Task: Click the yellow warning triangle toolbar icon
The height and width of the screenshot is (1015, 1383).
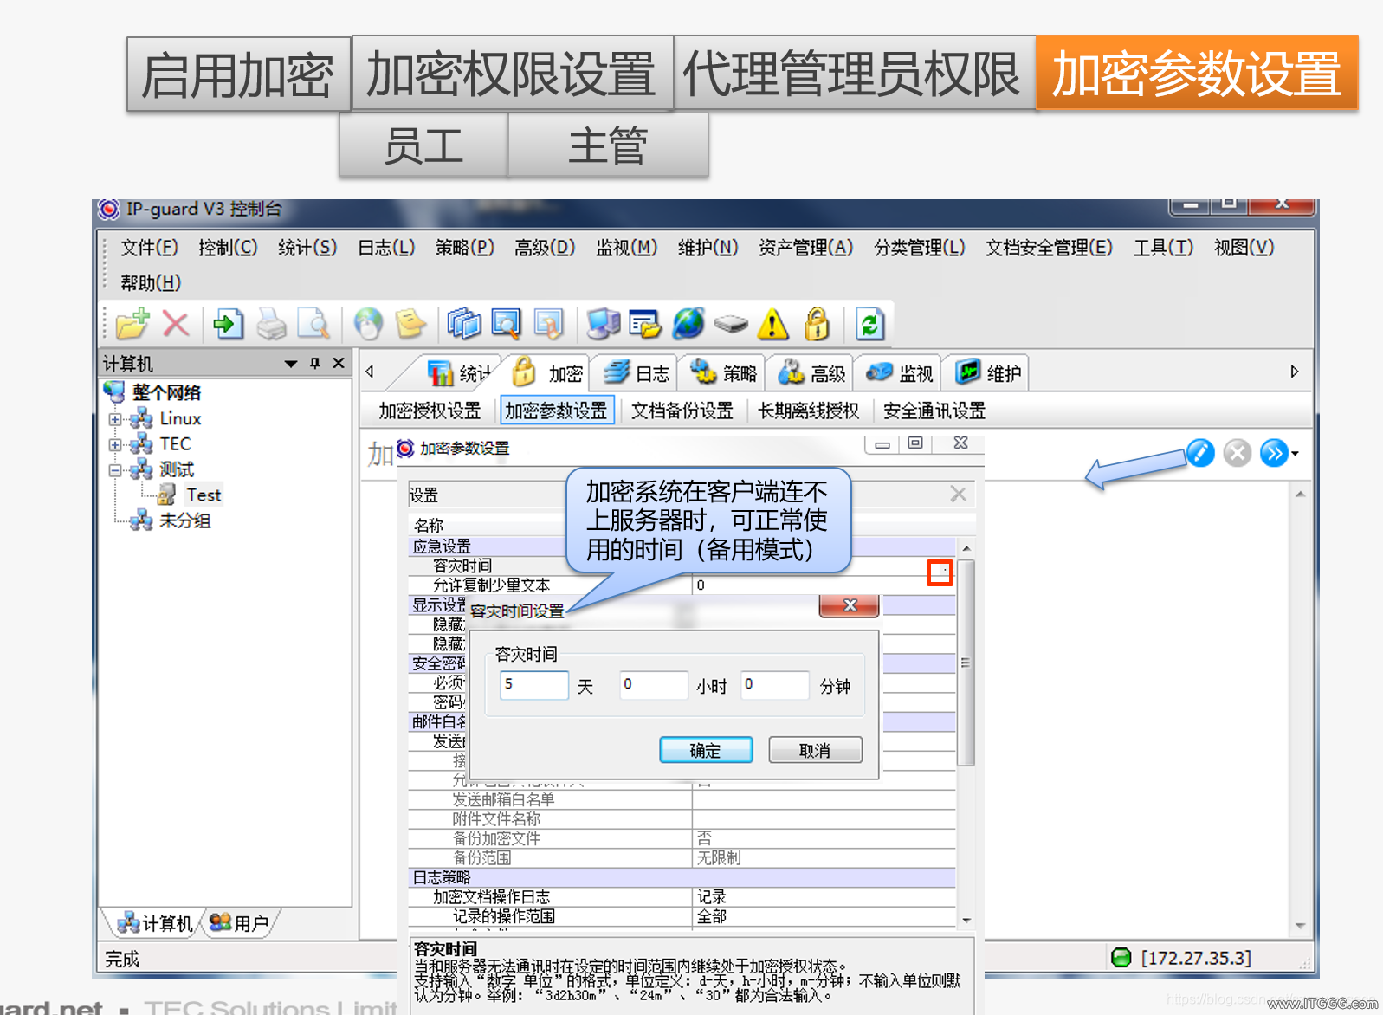Action: tap(773, 325)
